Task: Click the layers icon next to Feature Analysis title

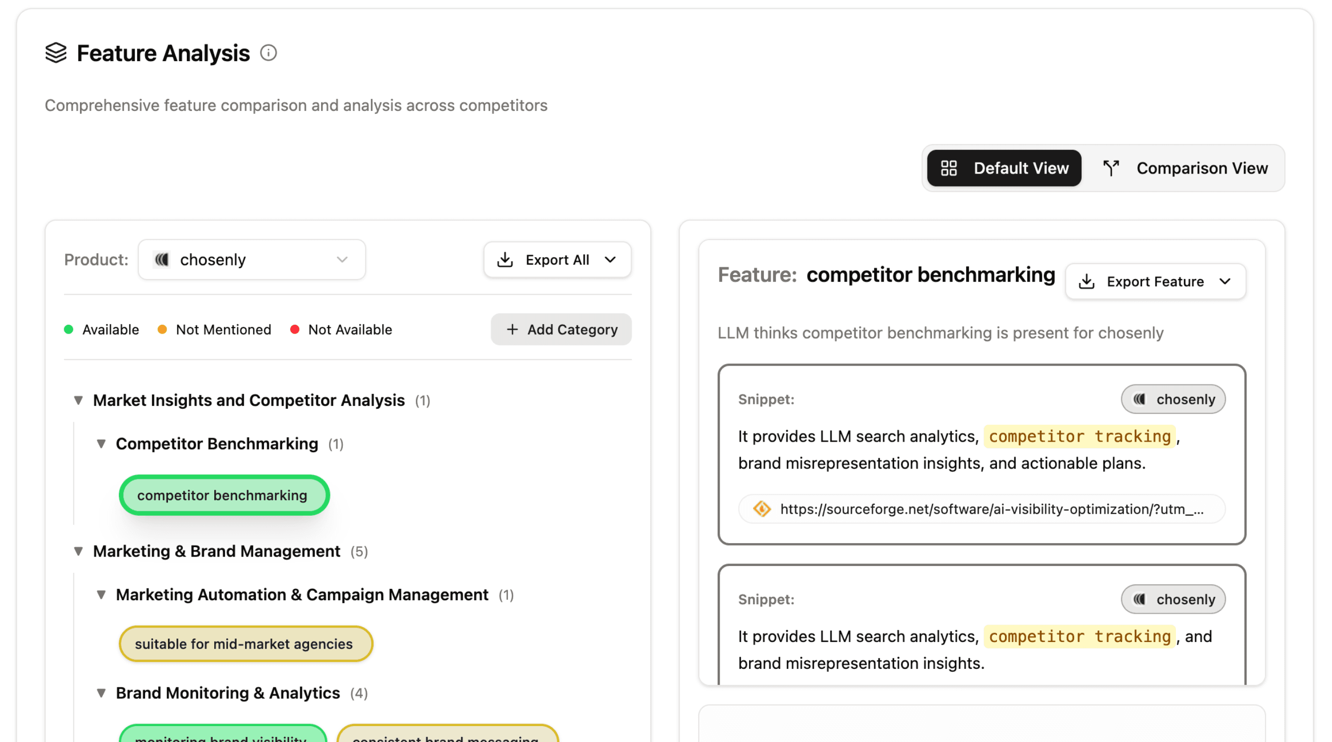Action: point(56,53)
